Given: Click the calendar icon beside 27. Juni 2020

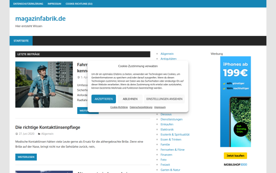Looking at the screenshot, I should 17,134.
